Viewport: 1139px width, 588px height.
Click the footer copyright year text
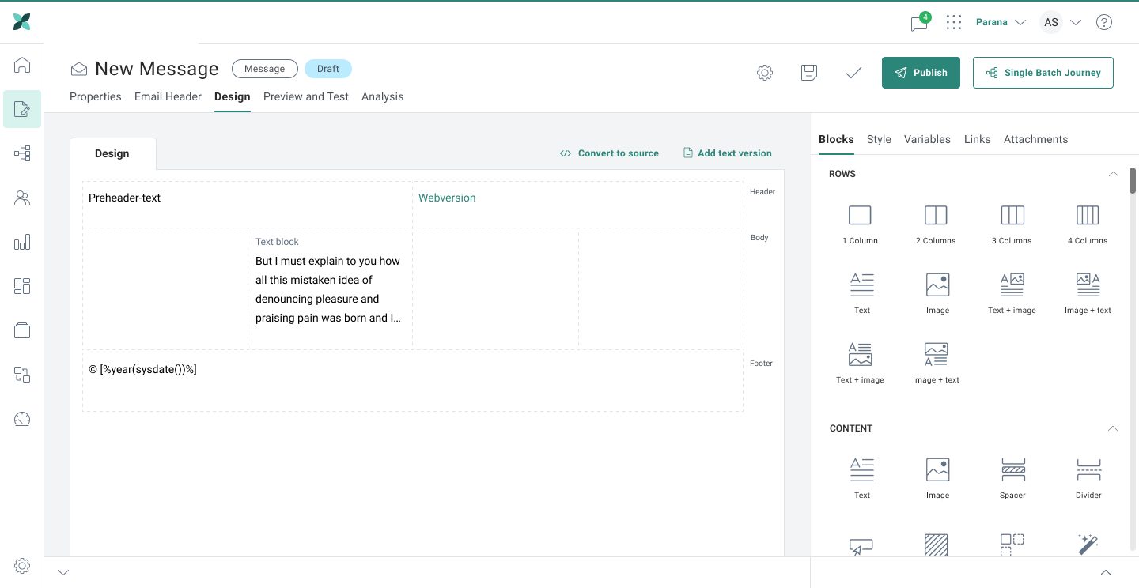[142, 369]
